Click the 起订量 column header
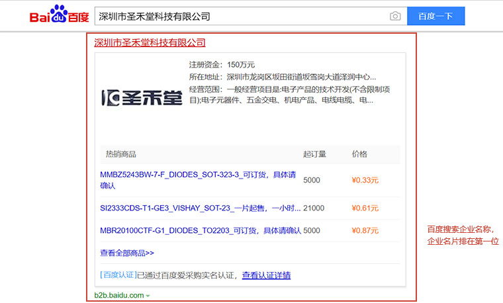This screenshot has height=303, width=503. point(314,154)
